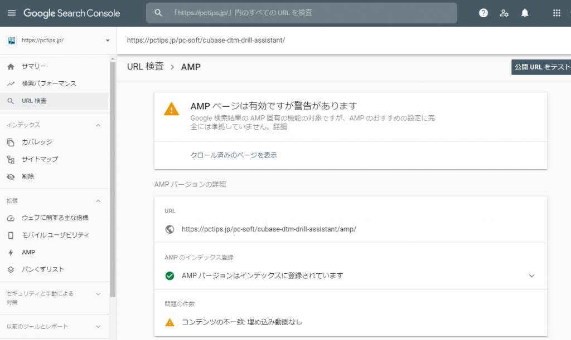
Task: Click the AMP バージョンの詳細 heading
Action: tap(190, 185)
